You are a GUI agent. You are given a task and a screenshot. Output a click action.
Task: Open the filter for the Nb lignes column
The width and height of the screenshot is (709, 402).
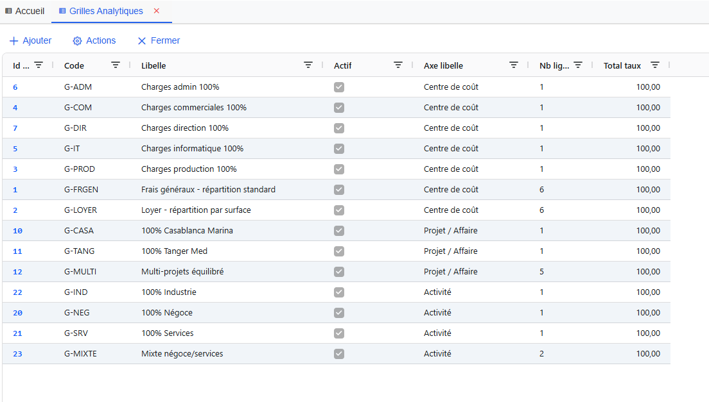pos(579,65)
